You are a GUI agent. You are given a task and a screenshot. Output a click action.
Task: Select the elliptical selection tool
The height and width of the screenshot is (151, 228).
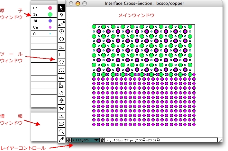(x=61, y=62)
